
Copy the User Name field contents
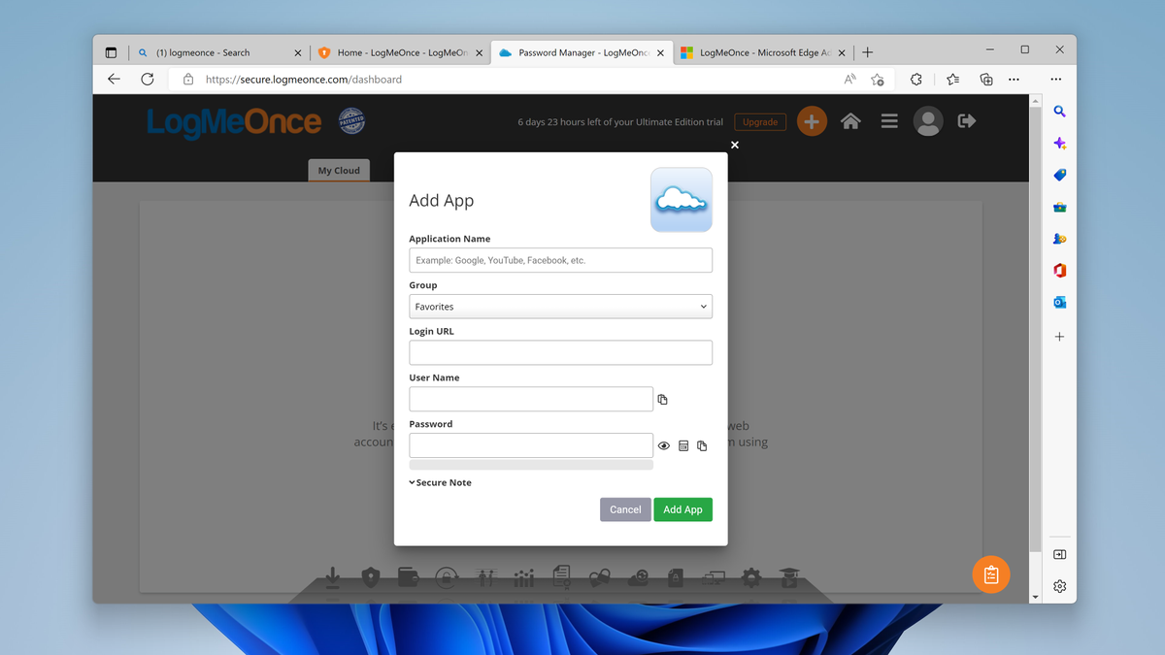pyautogui.click(x=662, y=399)
